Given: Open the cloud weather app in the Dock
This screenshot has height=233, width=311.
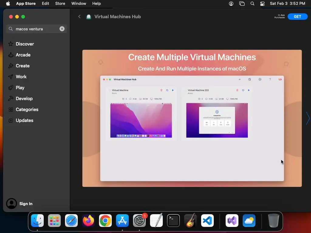Looking at the screenshot, I should pyautogui.click(x=249, y=221).
